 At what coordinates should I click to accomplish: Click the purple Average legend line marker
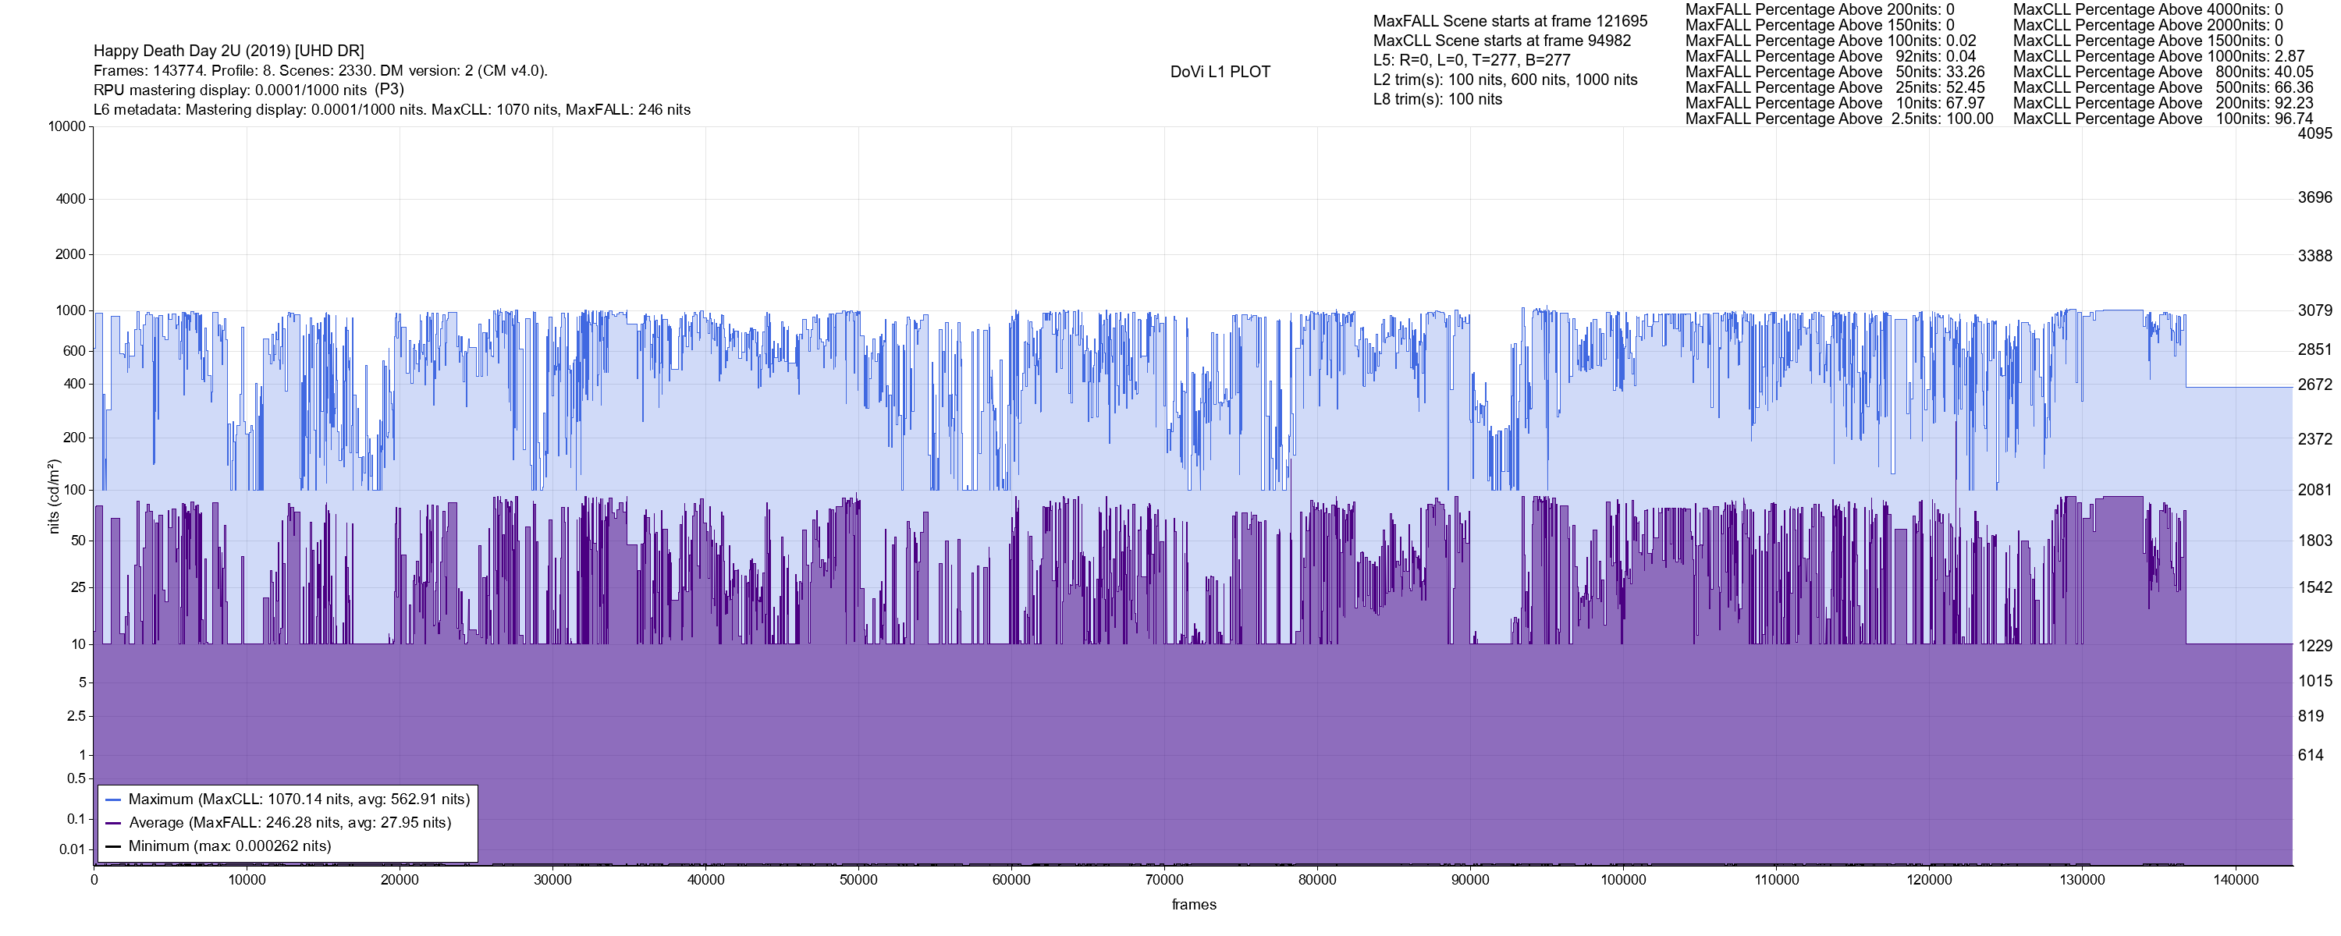coord(114,824)
